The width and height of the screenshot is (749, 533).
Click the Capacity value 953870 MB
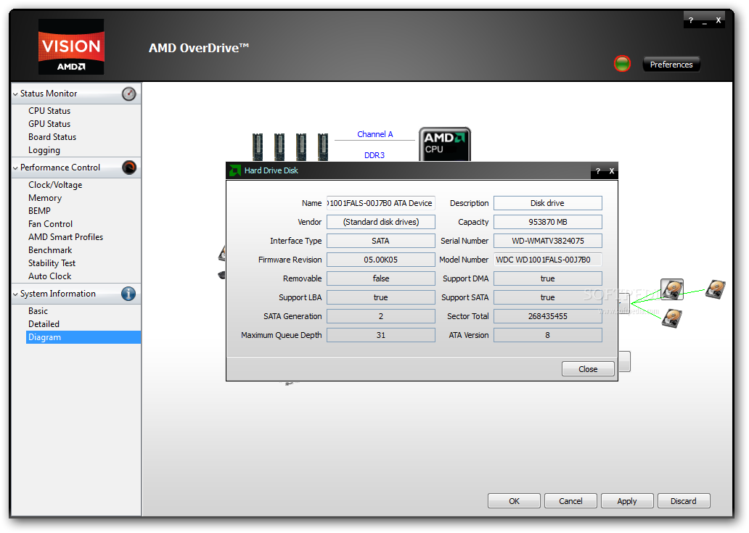[x=547, y=222]
